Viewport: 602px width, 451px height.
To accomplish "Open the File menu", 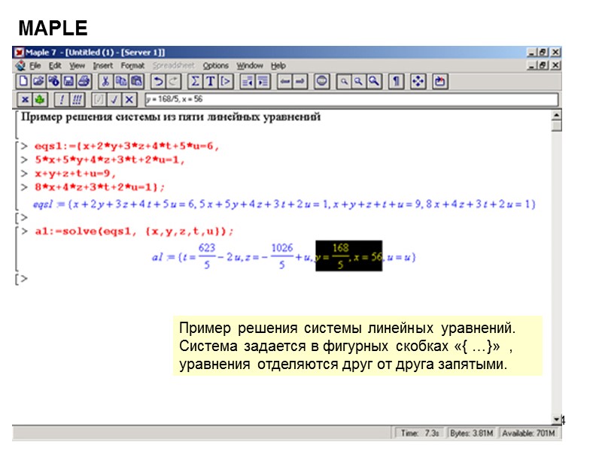I will point(35,65).
